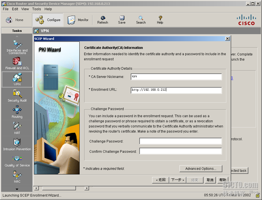Go back with the 返回 button
Screen dimensions: 262x200
[160, 180]
